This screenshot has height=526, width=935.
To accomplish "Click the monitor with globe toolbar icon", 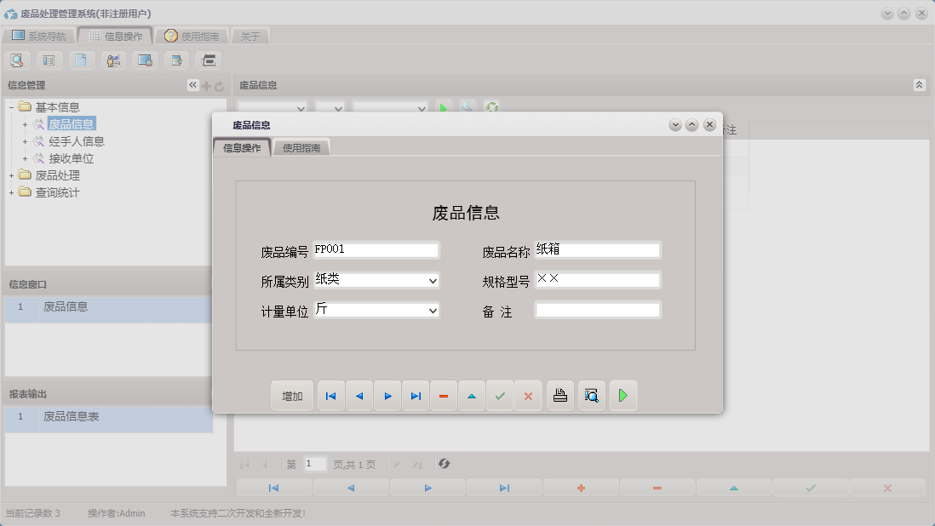I will click(x=145, y=60).
